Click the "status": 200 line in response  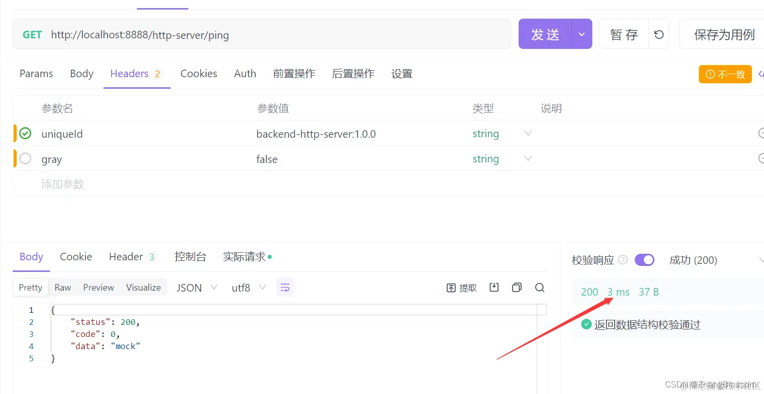click(x=105, y=322)
